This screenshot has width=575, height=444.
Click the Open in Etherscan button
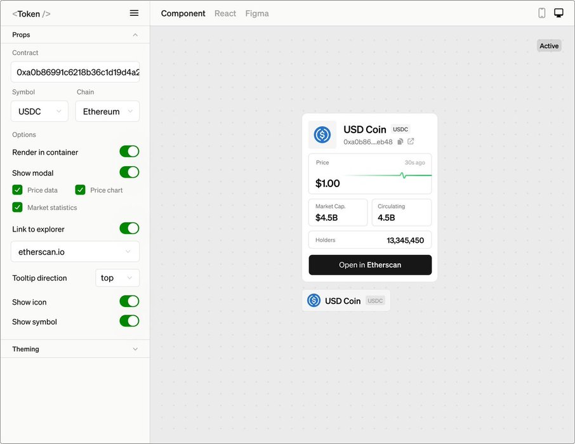pyautogui.click(x=370, y=265)
